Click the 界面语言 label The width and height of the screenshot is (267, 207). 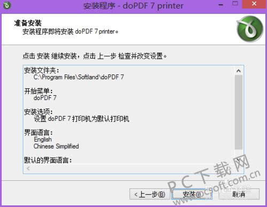(x=38, y=133)
